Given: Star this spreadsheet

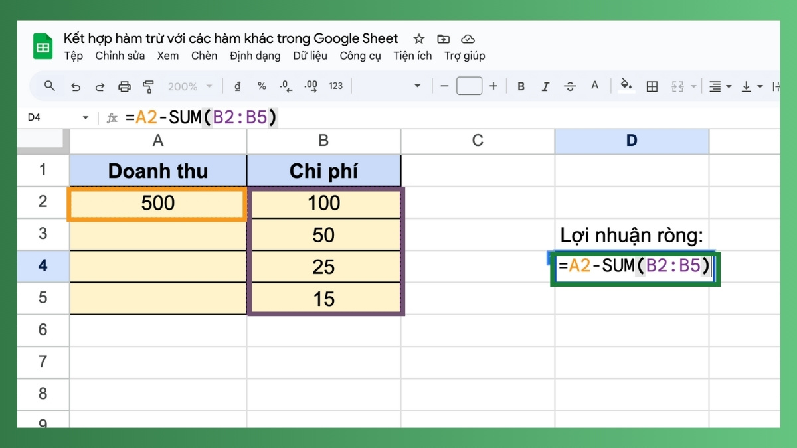Looking at the screenshot, I should (x=418, y=38).
